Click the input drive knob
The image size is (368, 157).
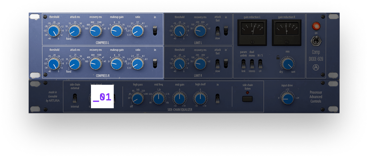click(x=287, y=99)
